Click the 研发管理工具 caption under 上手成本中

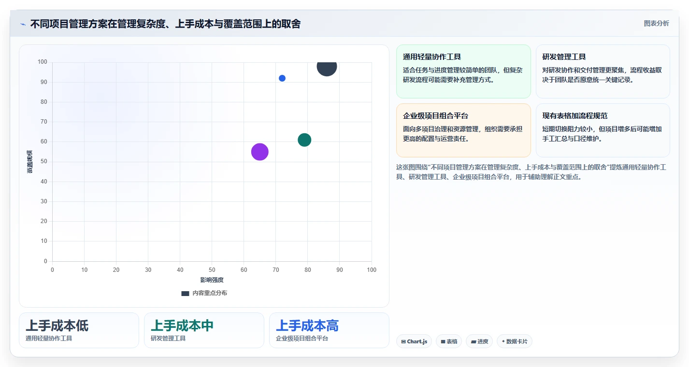(x=168, y=339)
